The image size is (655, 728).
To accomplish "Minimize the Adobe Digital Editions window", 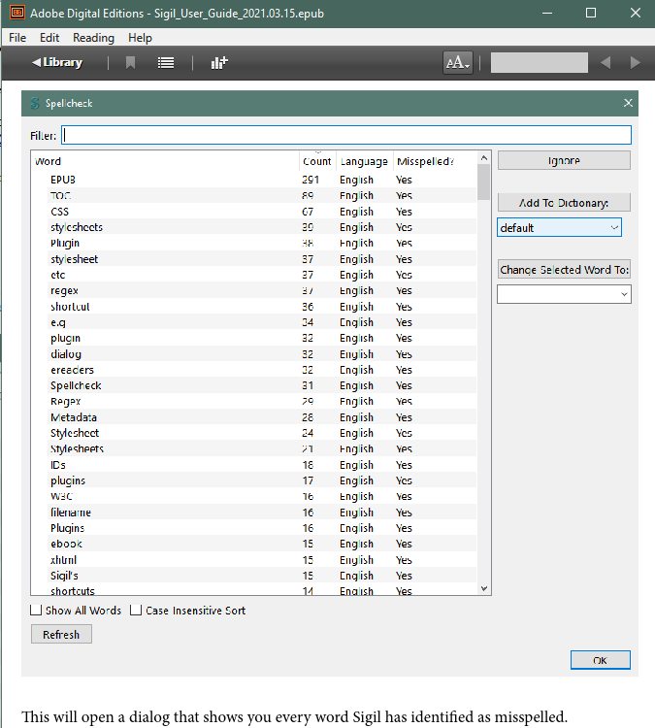I will pos(547,13).
